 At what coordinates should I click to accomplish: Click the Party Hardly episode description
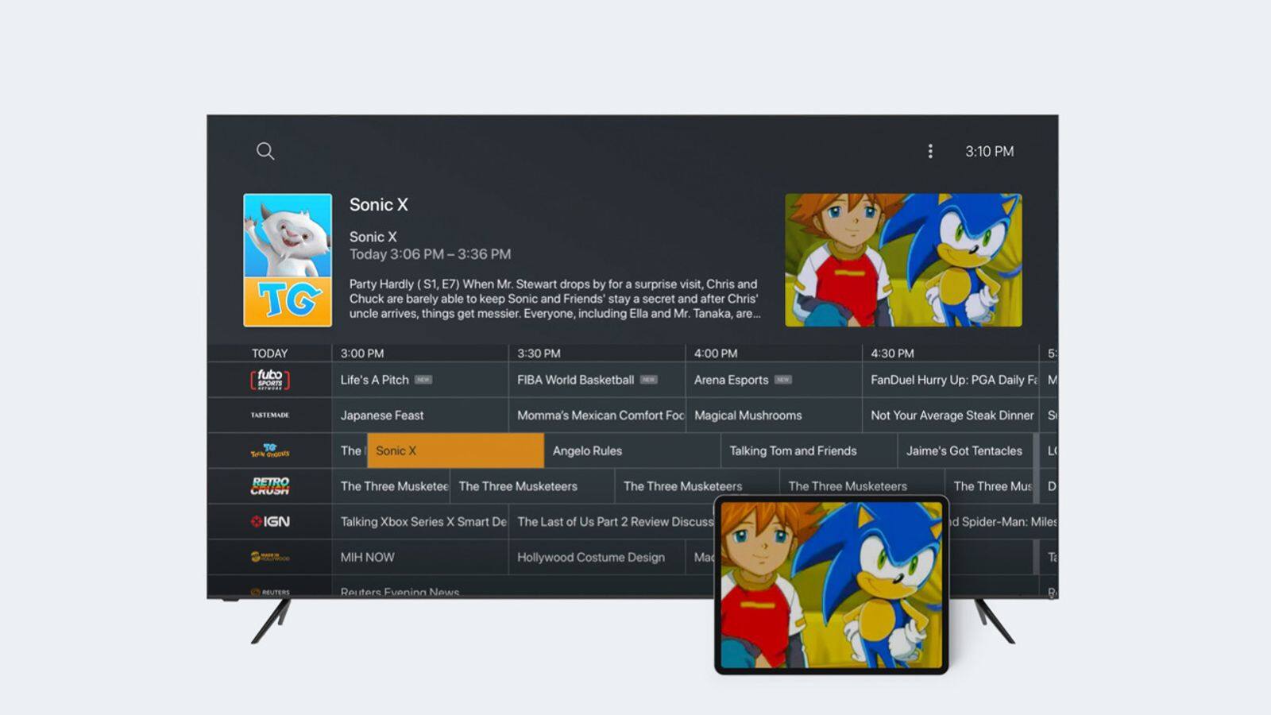(554, 299)
